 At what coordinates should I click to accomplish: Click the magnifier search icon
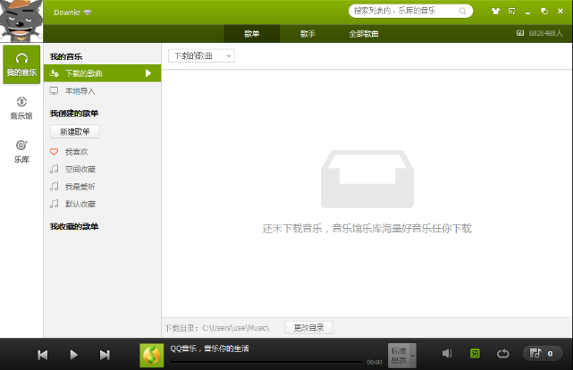[x=463, y=11]
